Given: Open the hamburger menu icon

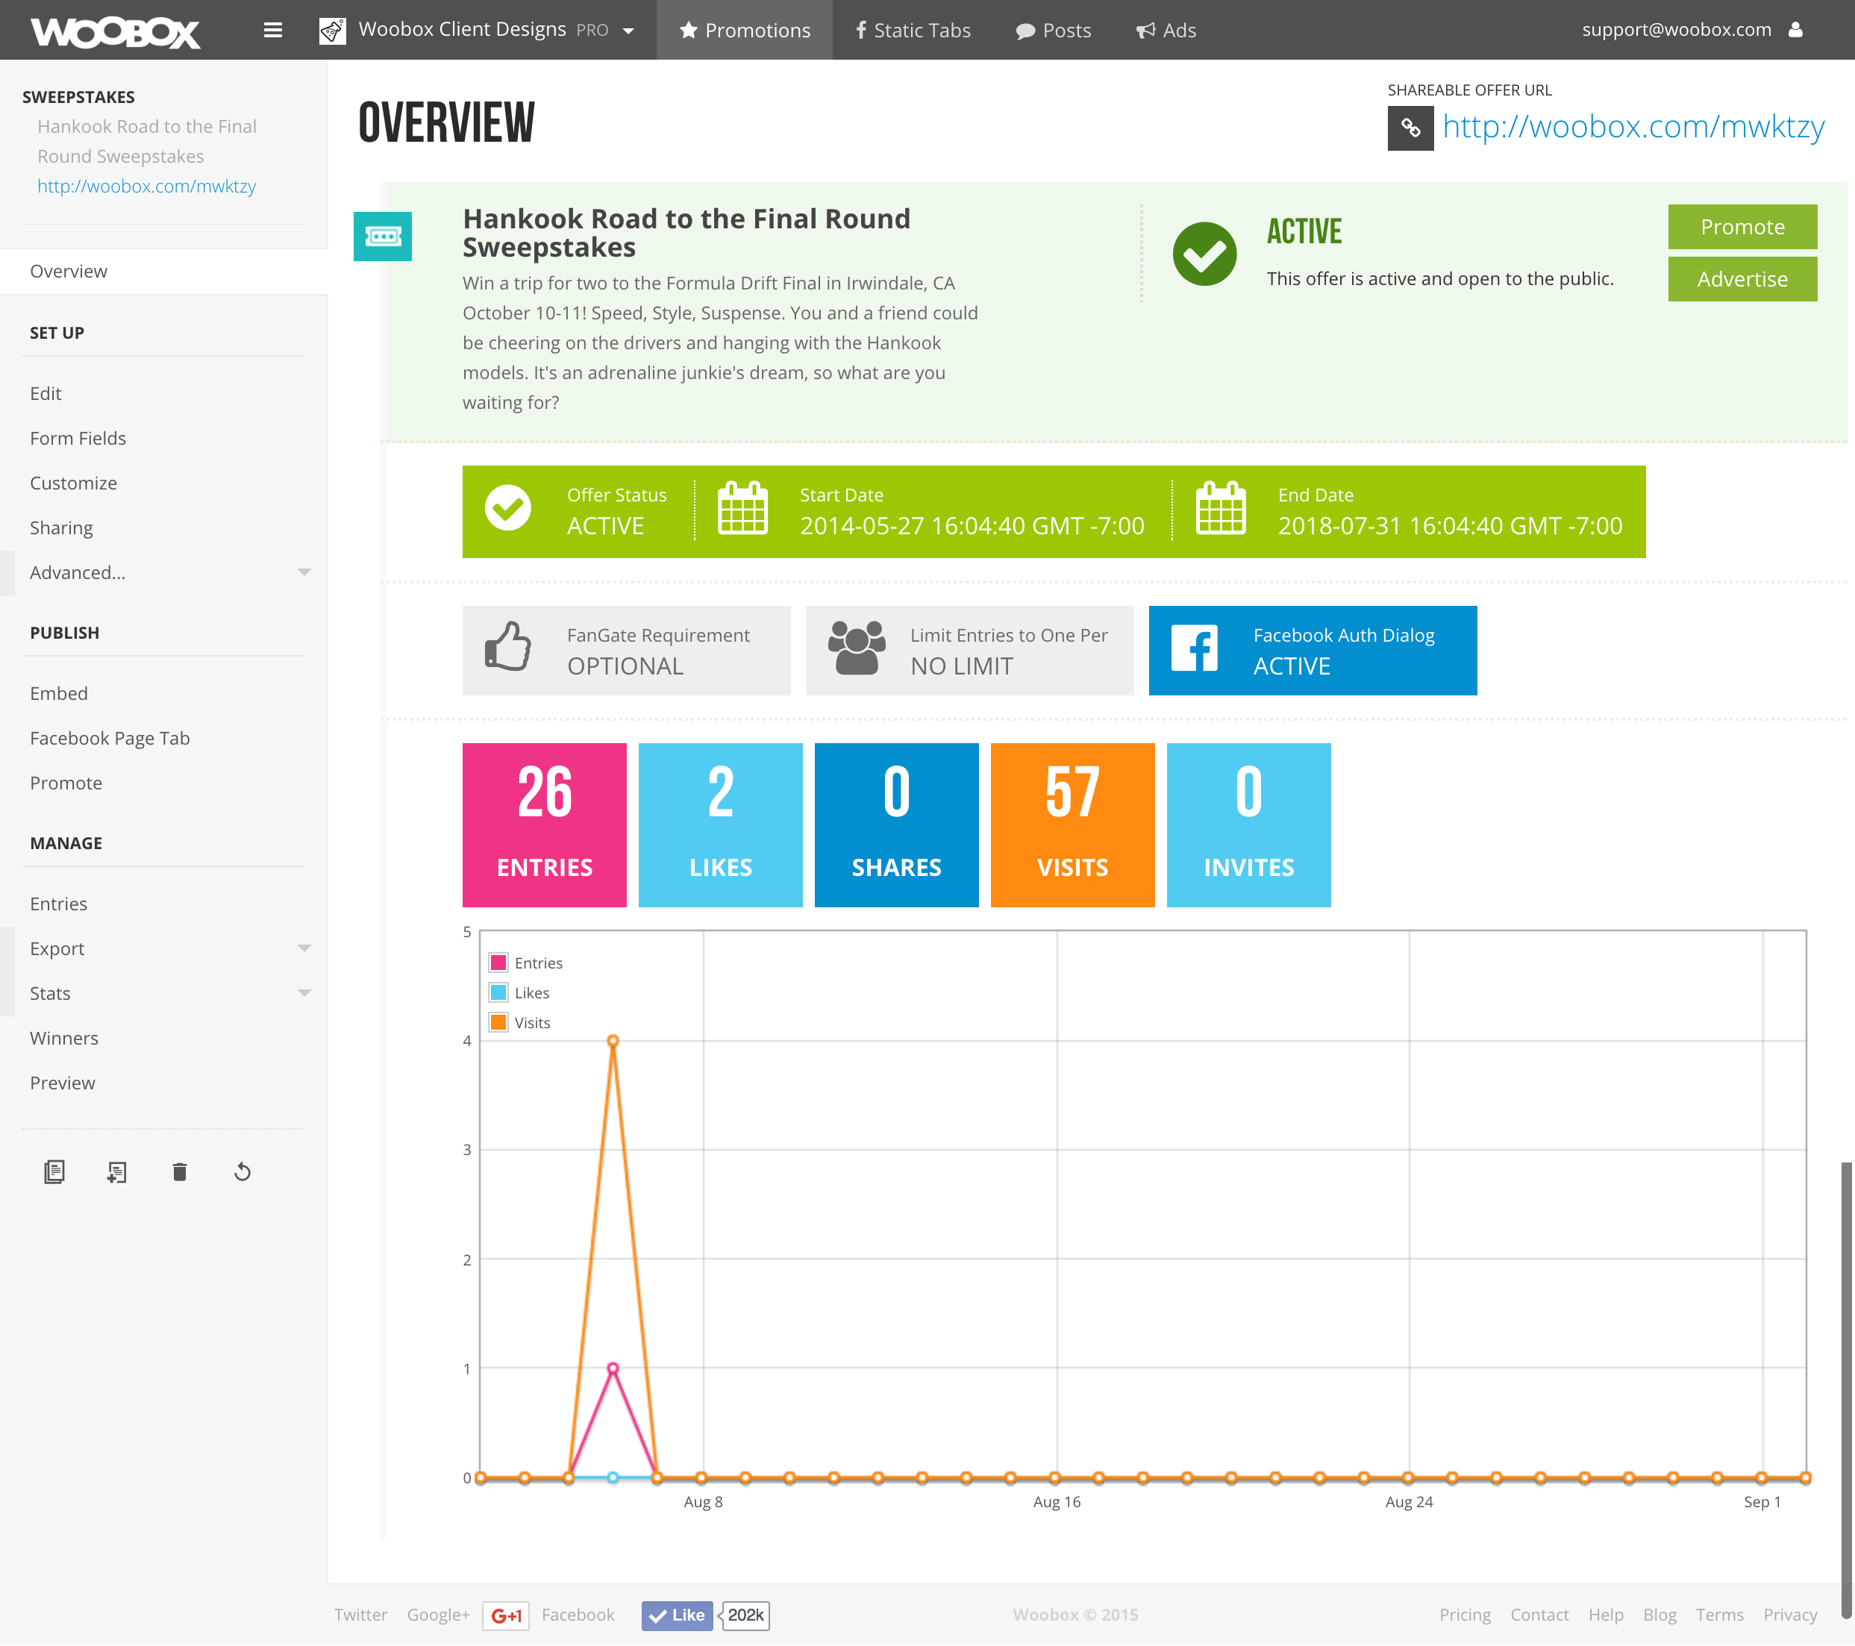Looking at the screenshot, I should [272, 30].
